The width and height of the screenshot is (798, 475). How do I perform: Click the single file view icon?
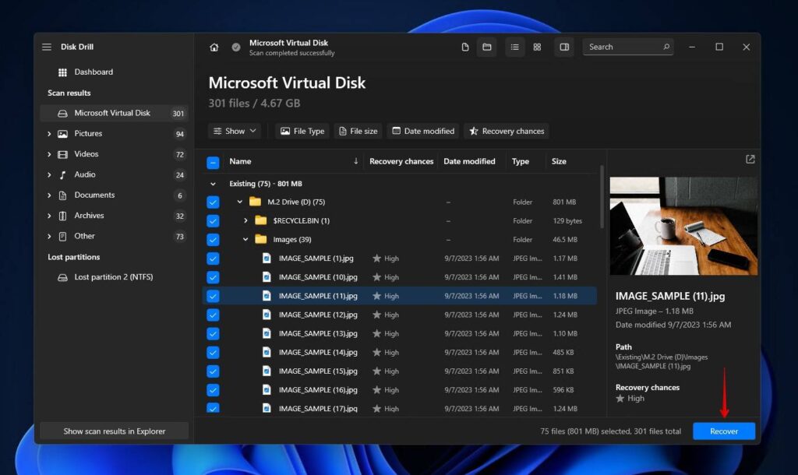coord(465,47)
